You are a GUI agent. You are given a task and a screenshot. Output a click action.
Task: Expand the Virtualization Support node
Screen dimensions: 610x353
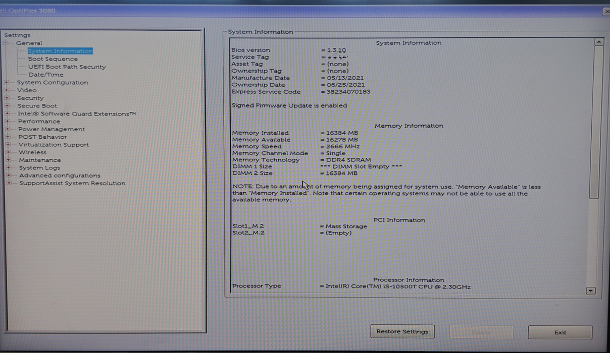pyautogui.click(x=8, y=145)
